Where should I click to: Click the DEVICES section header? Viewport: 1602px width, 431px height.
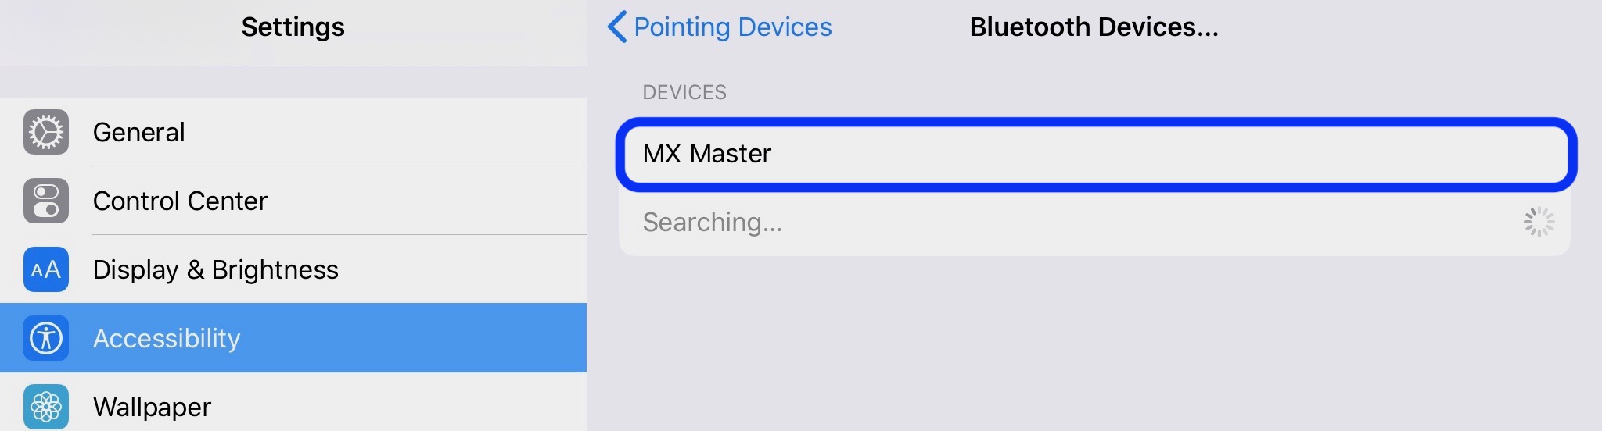pos(684,92)
